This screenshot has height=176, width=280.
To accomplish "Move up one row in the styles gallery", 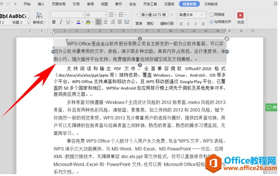I will click(x=28, y=14).
